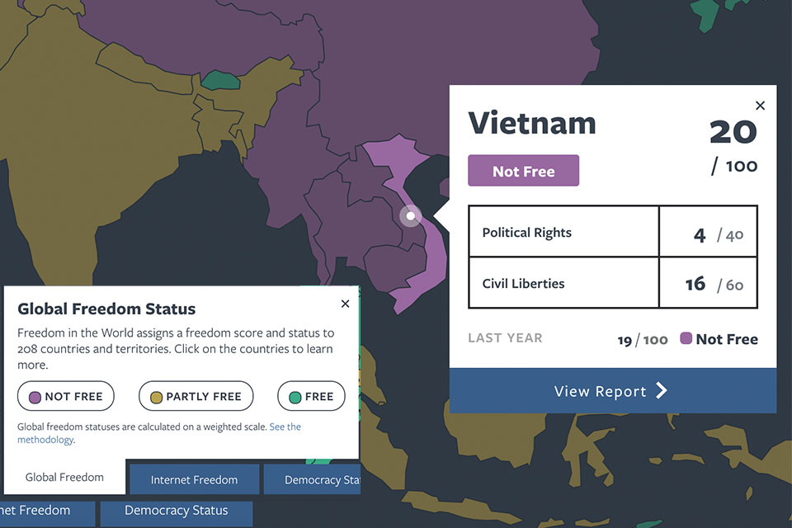Open the View Report button
This screenshot has width=792, height=528.
click(612, 391)
